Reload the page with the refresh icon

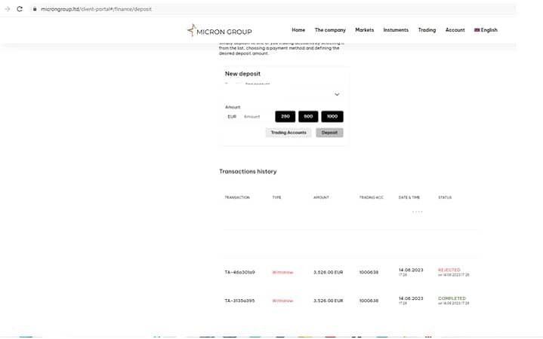(20, 9)
